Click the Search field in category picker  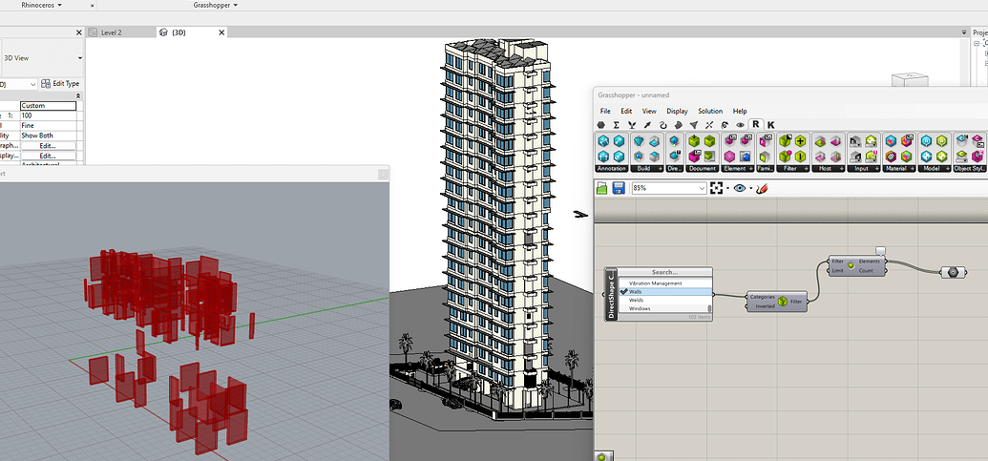click(x=665, y=272)
